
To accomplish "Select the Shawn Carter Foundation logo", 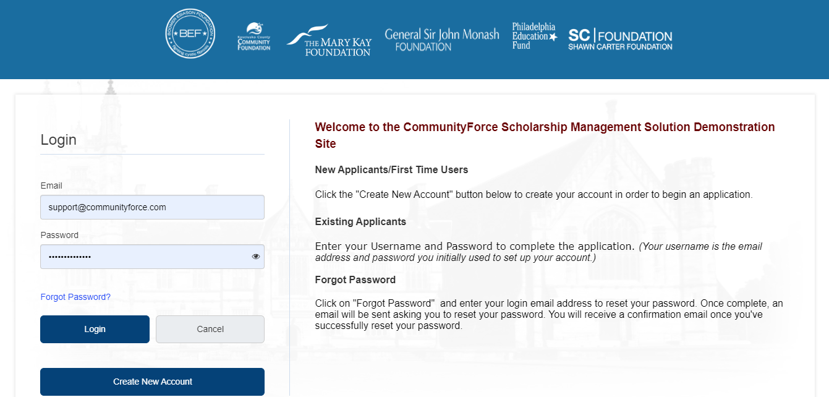I will 620,40.
